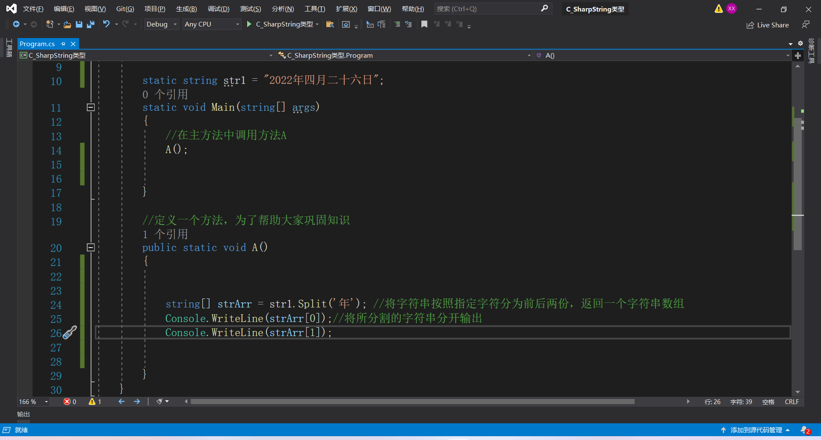Click 添加到源代码管理 in status bar

(756, 430)
